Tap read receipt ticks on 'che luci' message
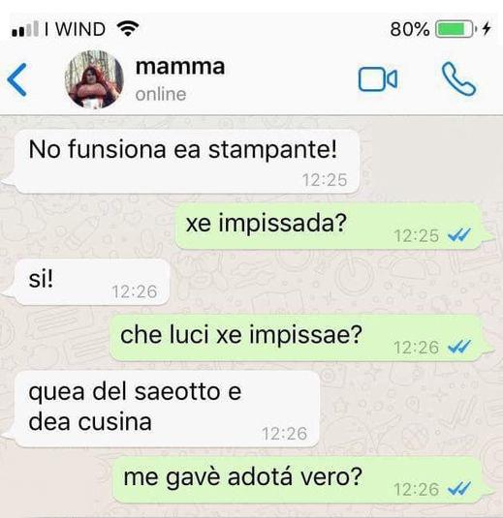The image size is (503, 518). (459, 347)
